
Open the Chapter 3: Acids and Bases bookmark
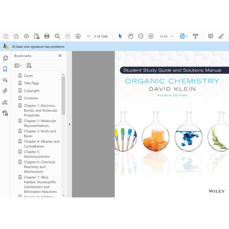pos(40,134)
